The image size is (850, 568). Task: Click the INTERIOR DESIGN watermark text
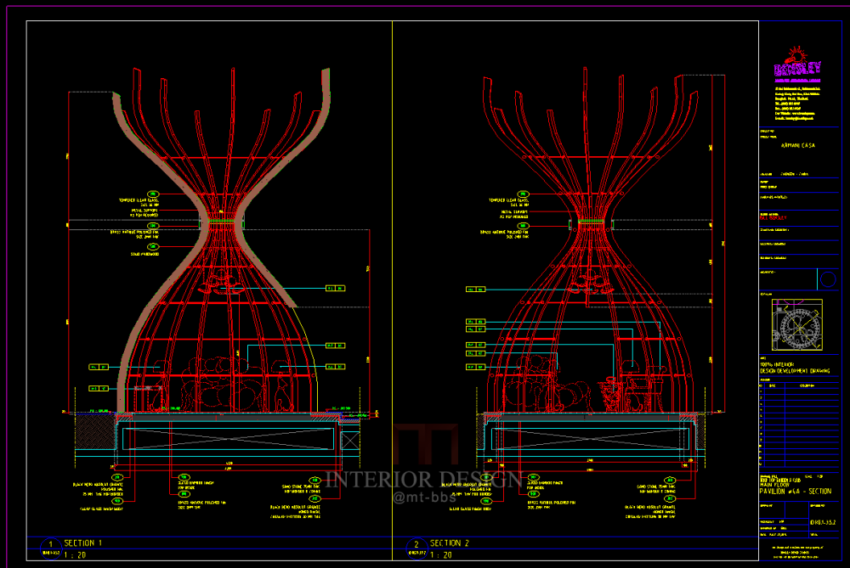point(423,479)
